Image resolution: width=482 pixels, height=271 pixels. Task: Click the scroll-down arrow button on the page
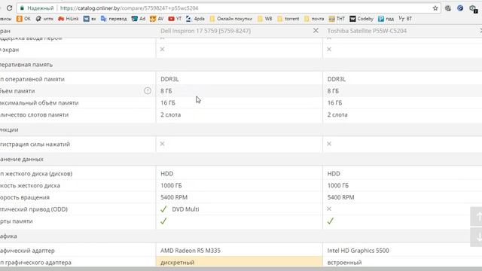pyautogui.click(x=477, y=237)
